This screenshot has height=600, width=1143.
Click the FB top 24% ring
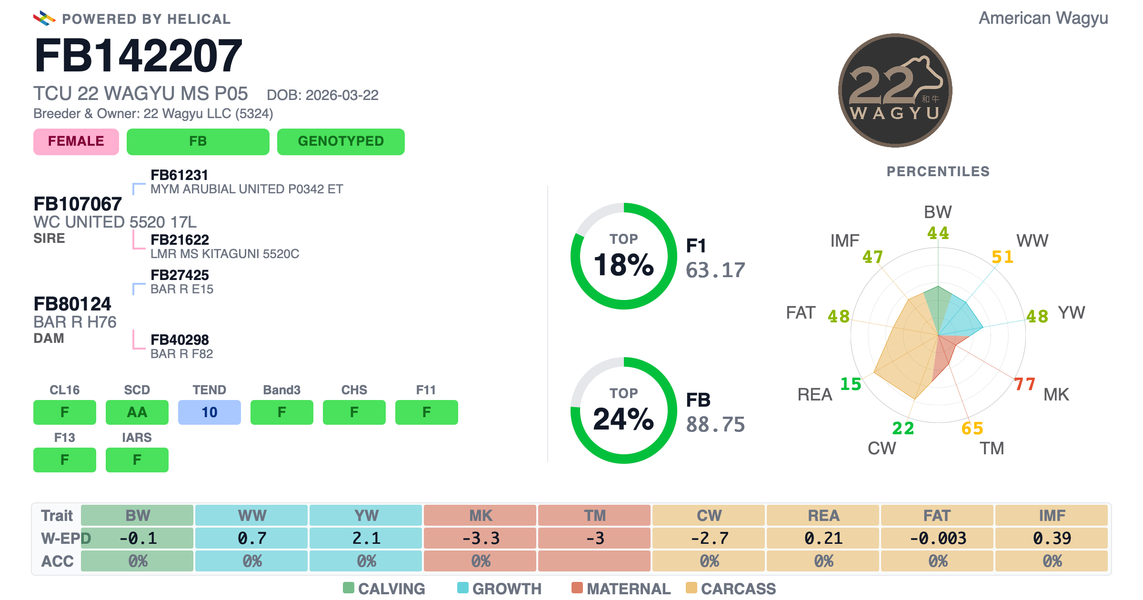pos(623,410)
